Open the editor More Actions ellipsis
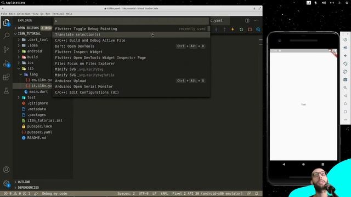 coord(256,21)
